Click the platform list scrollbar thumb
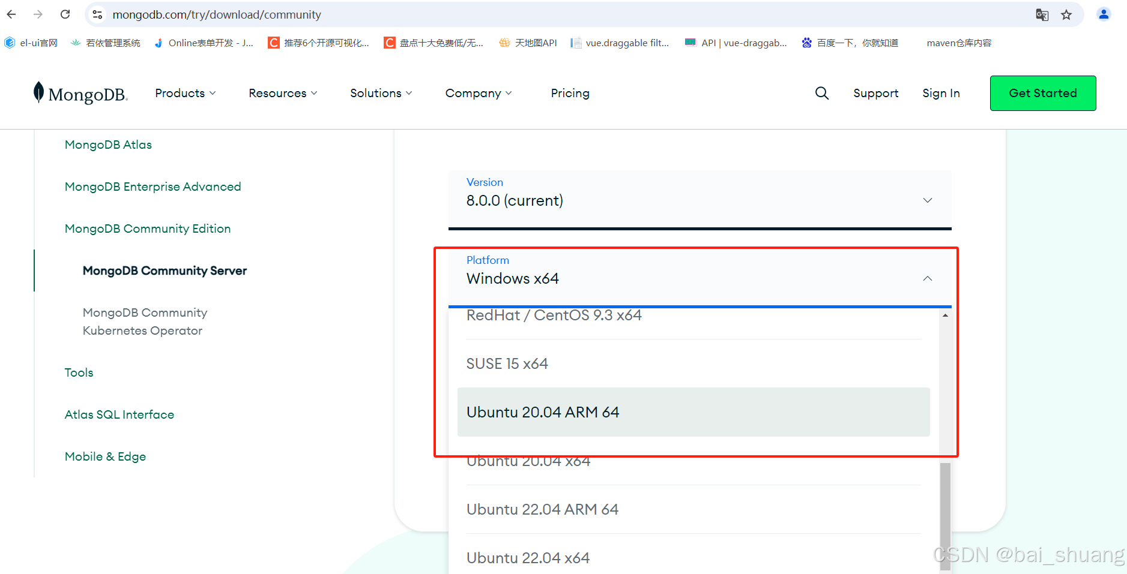 [945, 518]
